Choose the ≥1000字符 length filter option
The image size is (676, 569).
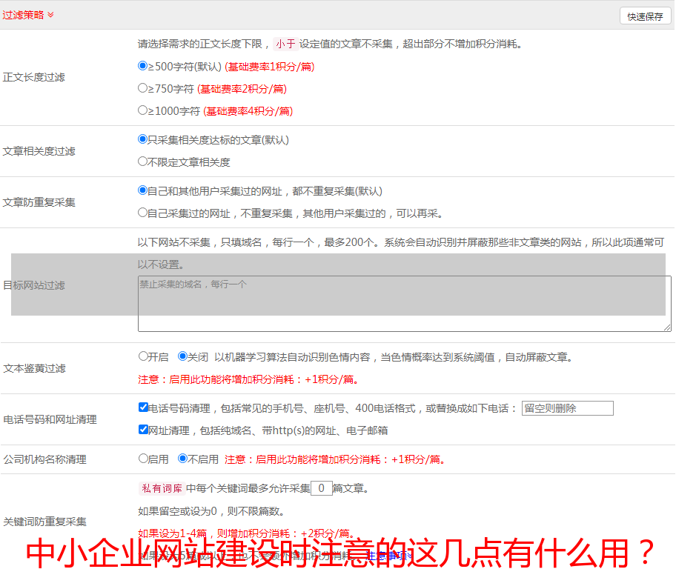(x=143, y=110)
